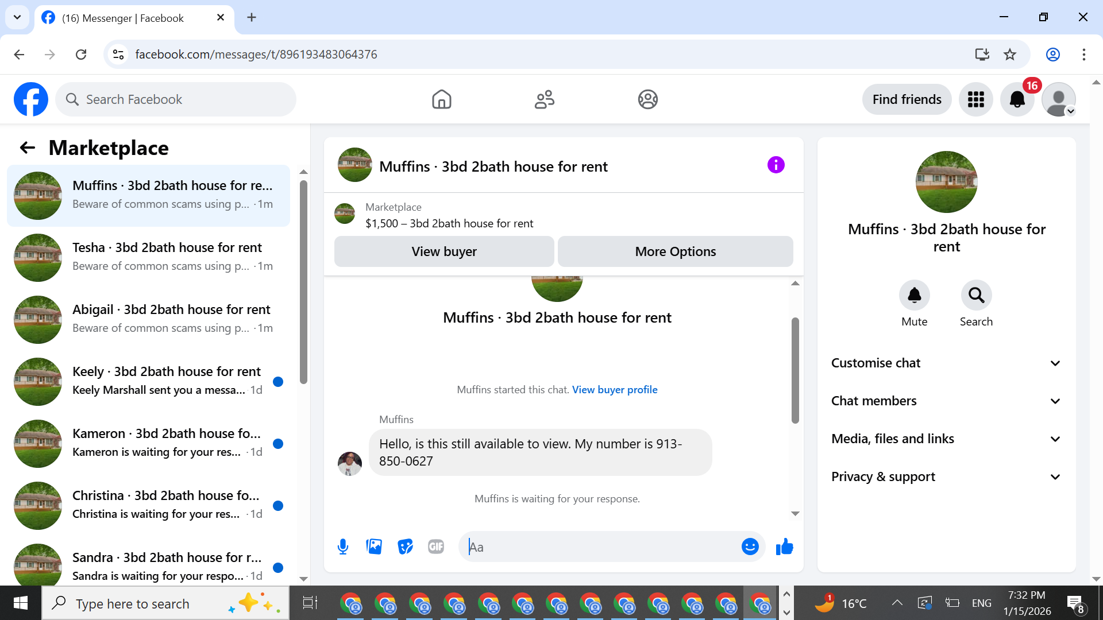Viewport: 1103px width, 620px height.
Task: Open the sticker picker icon
Action: coord(405,547)
